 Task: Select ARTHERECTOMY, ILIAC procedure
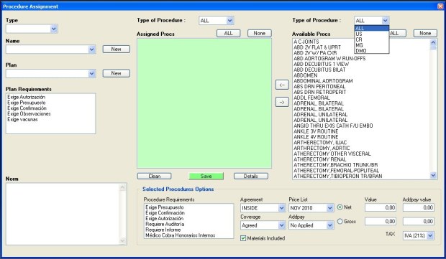click(320, 143)
